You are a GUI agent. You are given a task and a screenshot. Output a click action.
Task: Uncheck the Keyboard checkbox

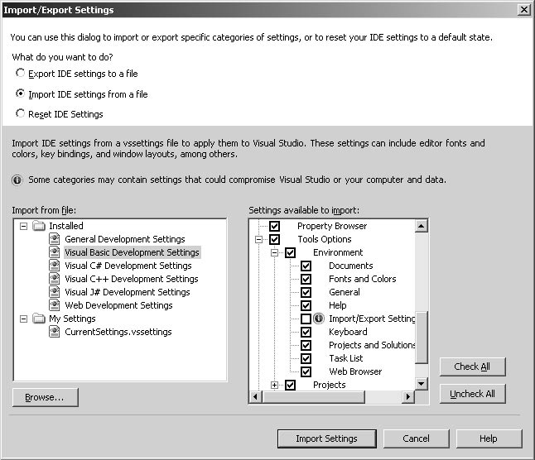[x=306, y=332]
